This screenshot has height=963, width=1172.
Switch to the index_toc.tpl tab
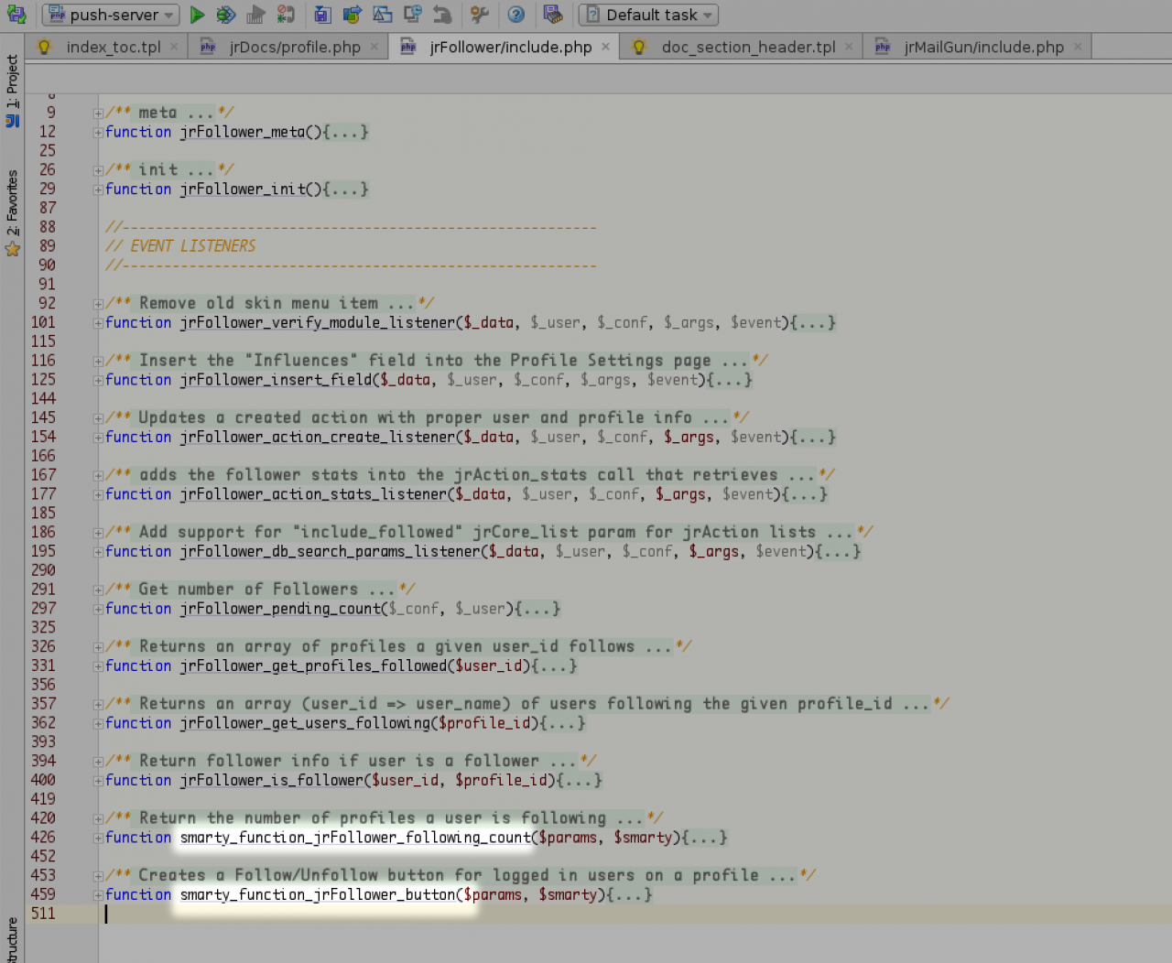(x=113, y=47)
